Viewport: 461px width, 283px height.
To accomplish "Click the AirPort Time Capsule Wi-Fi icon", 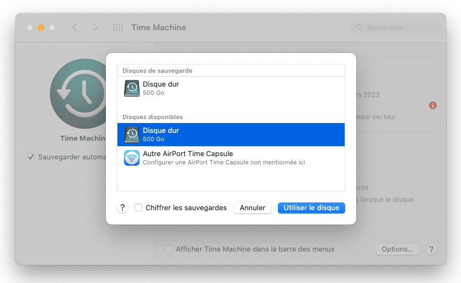I will click(x=132, y=158).
